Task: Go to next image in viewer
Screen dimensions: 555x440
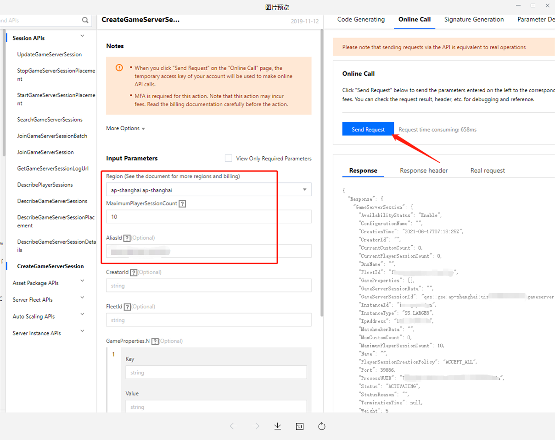Action: point(256,426)
